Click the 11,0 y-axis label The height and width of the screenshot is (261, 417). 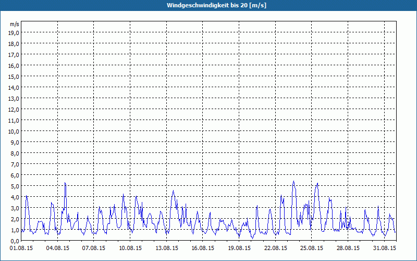tap(15, 121)
